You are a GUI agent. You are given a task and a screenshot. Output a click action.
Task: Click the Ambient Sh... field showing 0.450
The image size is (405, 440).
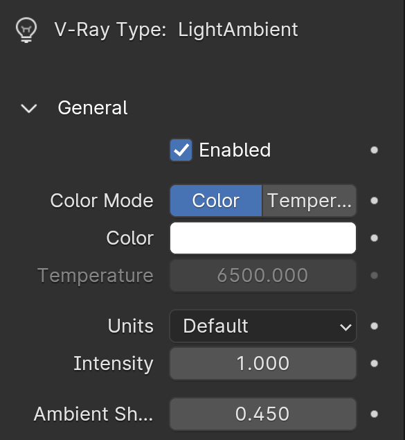tap(263, 414)
